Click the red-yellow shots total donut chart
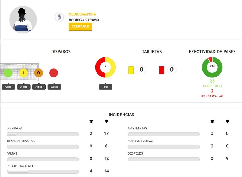 pos(105,67)
